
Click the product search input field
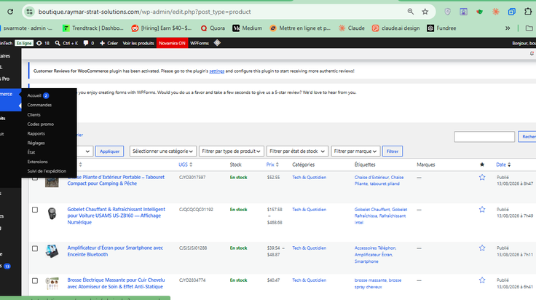[x=484, y=137]
